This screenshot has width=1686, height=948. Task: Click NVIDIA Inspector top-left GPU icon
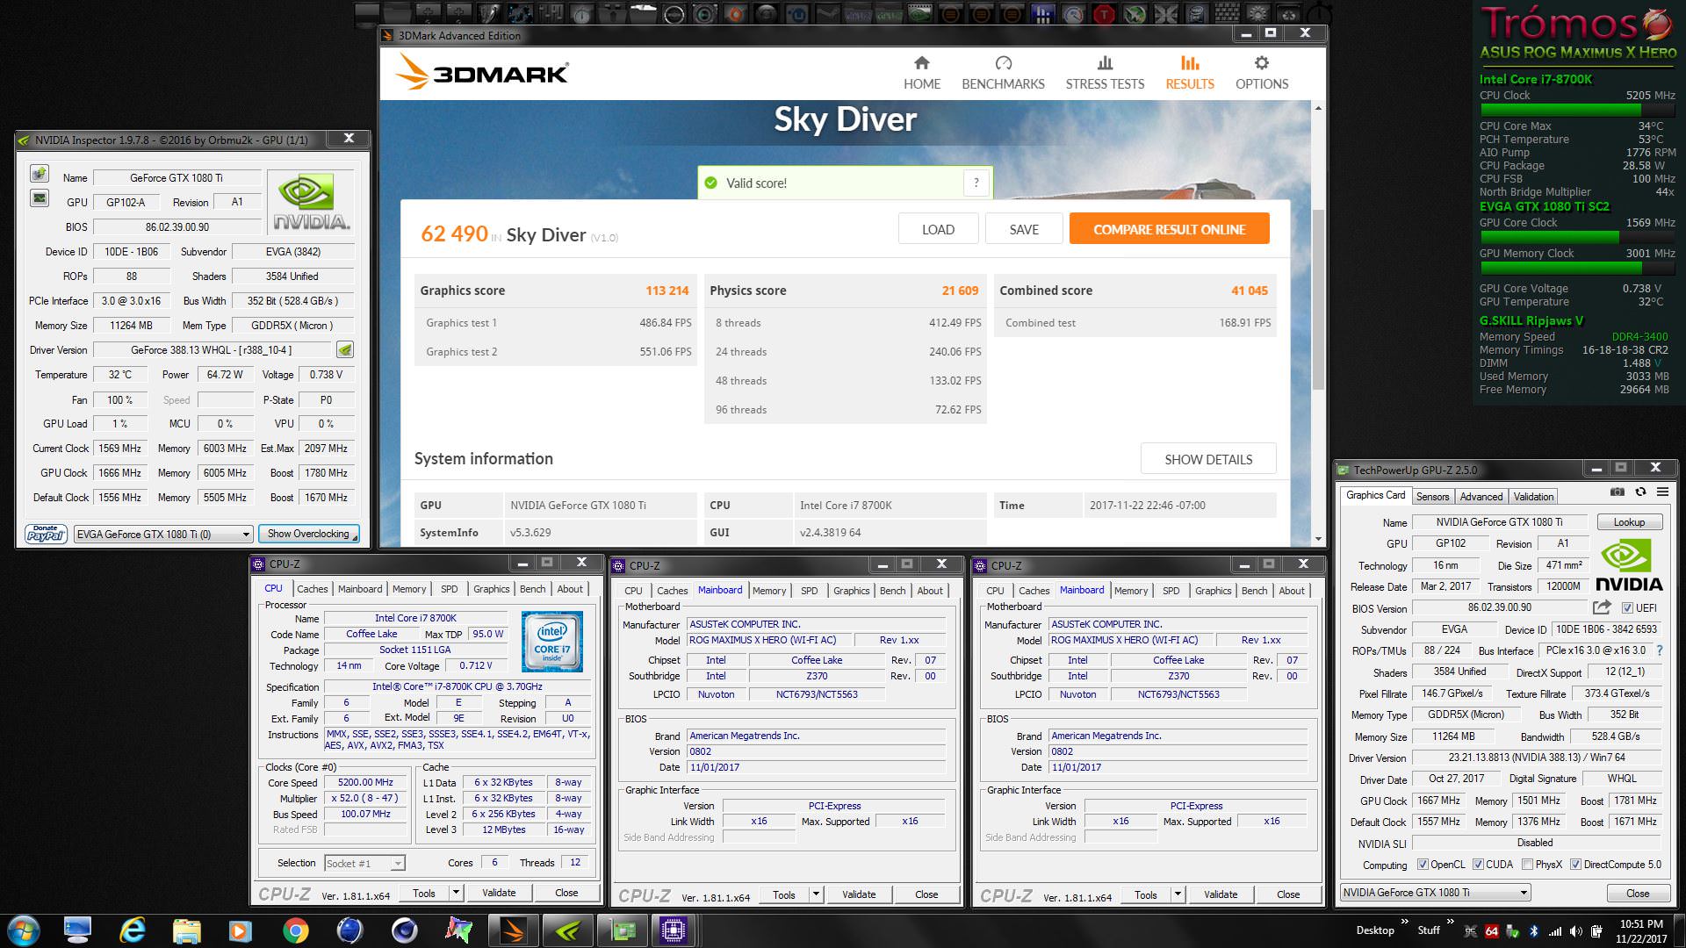pyautogui.click(x=40, y=174)
